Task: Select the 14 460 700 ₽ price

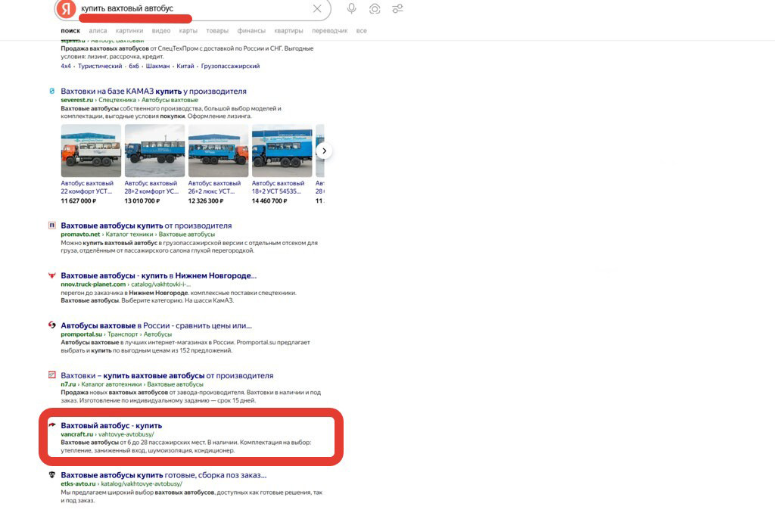Action: tap(269, 200)
